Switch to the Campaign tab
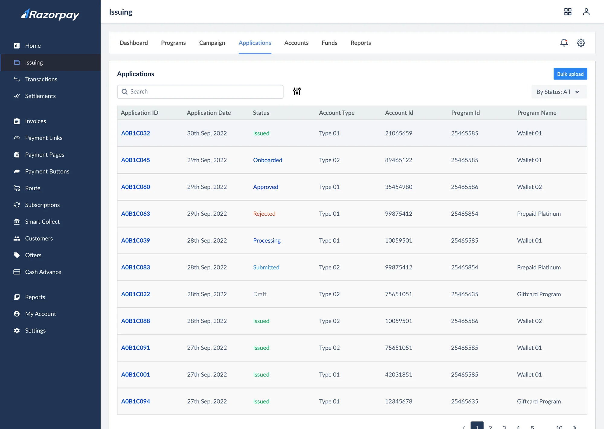Image resolution: width=604 pixels, height=429 pixels. click(212, 43)
